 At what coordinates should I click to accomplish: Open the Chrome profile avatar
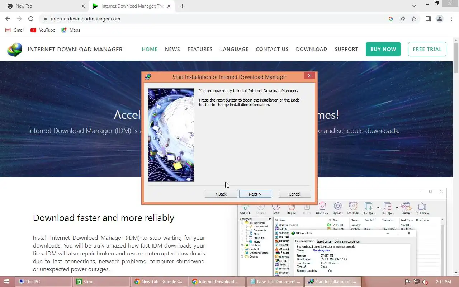click(440, 19)
